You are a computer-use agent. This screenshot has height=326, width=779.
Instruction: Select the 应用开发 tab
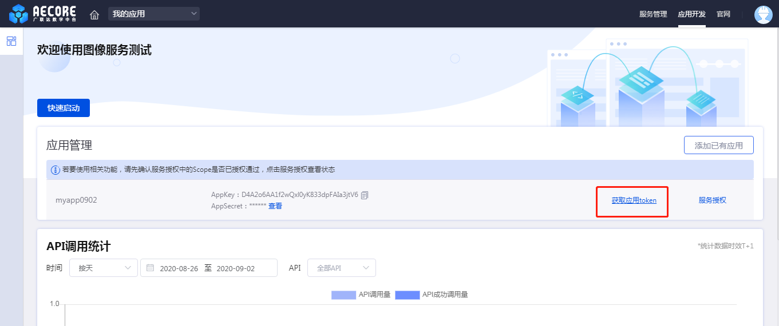coord(691,14)
